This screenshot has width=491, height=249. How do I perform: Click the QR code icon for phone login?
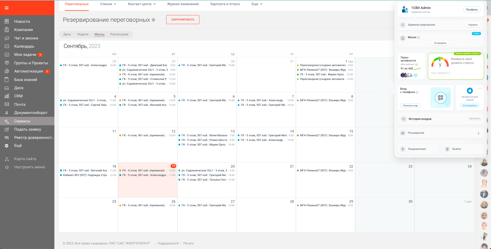[x=440, y=98]
